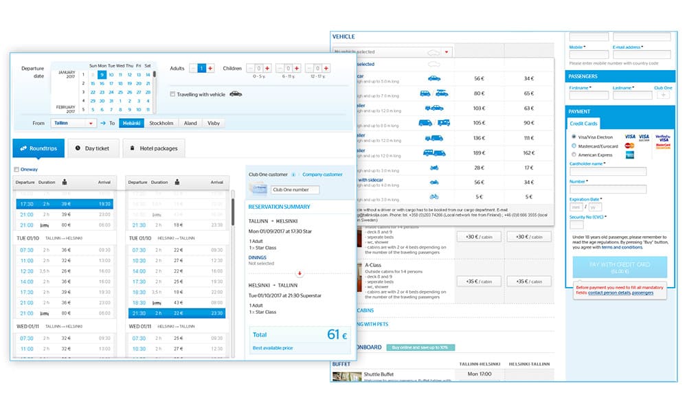Click the car icon beside Travelling with vehicle
687x412 pixels.
[x=236, y=93]
